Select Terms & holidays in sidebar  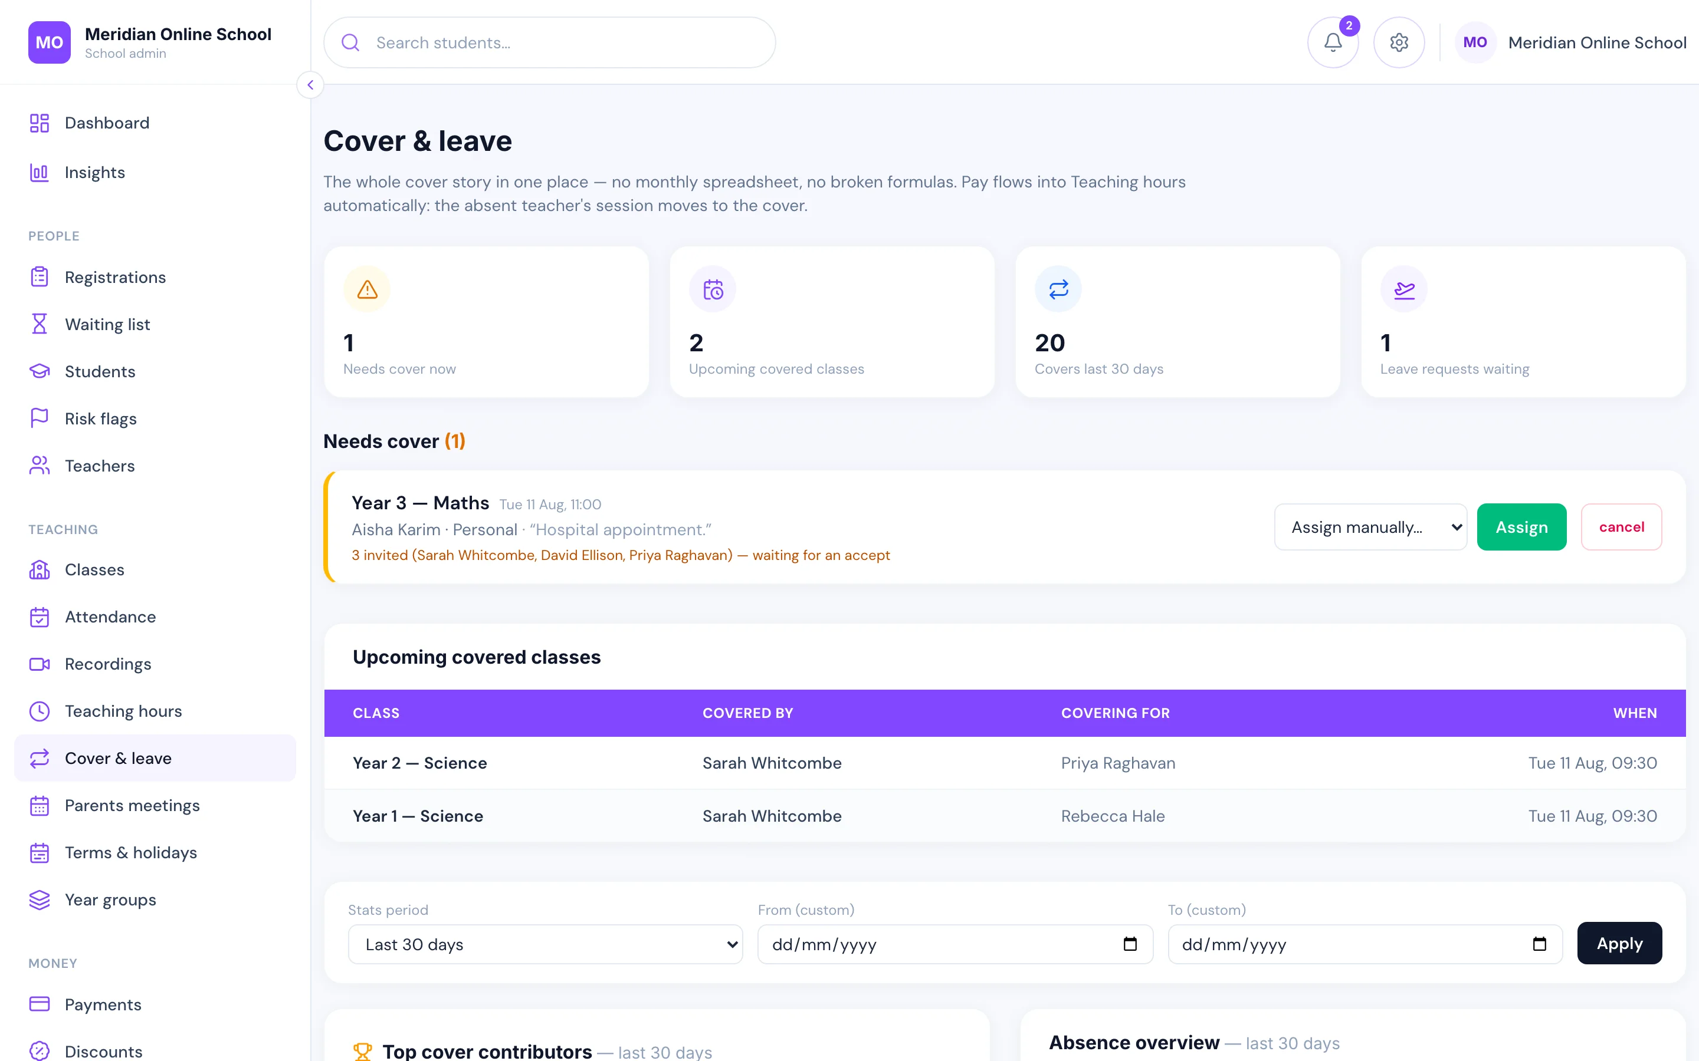[155, 852]
